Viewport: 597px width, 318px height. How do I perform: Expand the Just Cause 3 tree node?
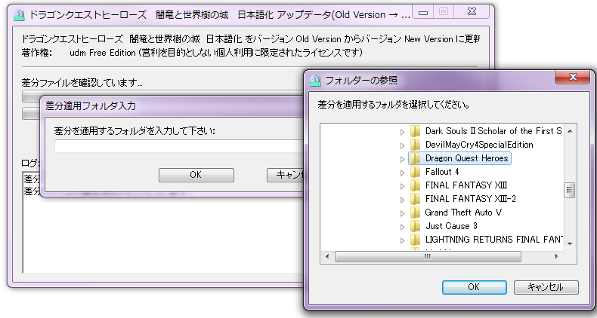click(402, 226)
